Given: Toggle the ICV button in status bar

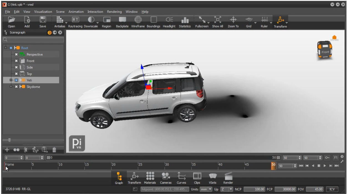Looking at the screenshot, I should pyautogui.click(x=332, y=189).
